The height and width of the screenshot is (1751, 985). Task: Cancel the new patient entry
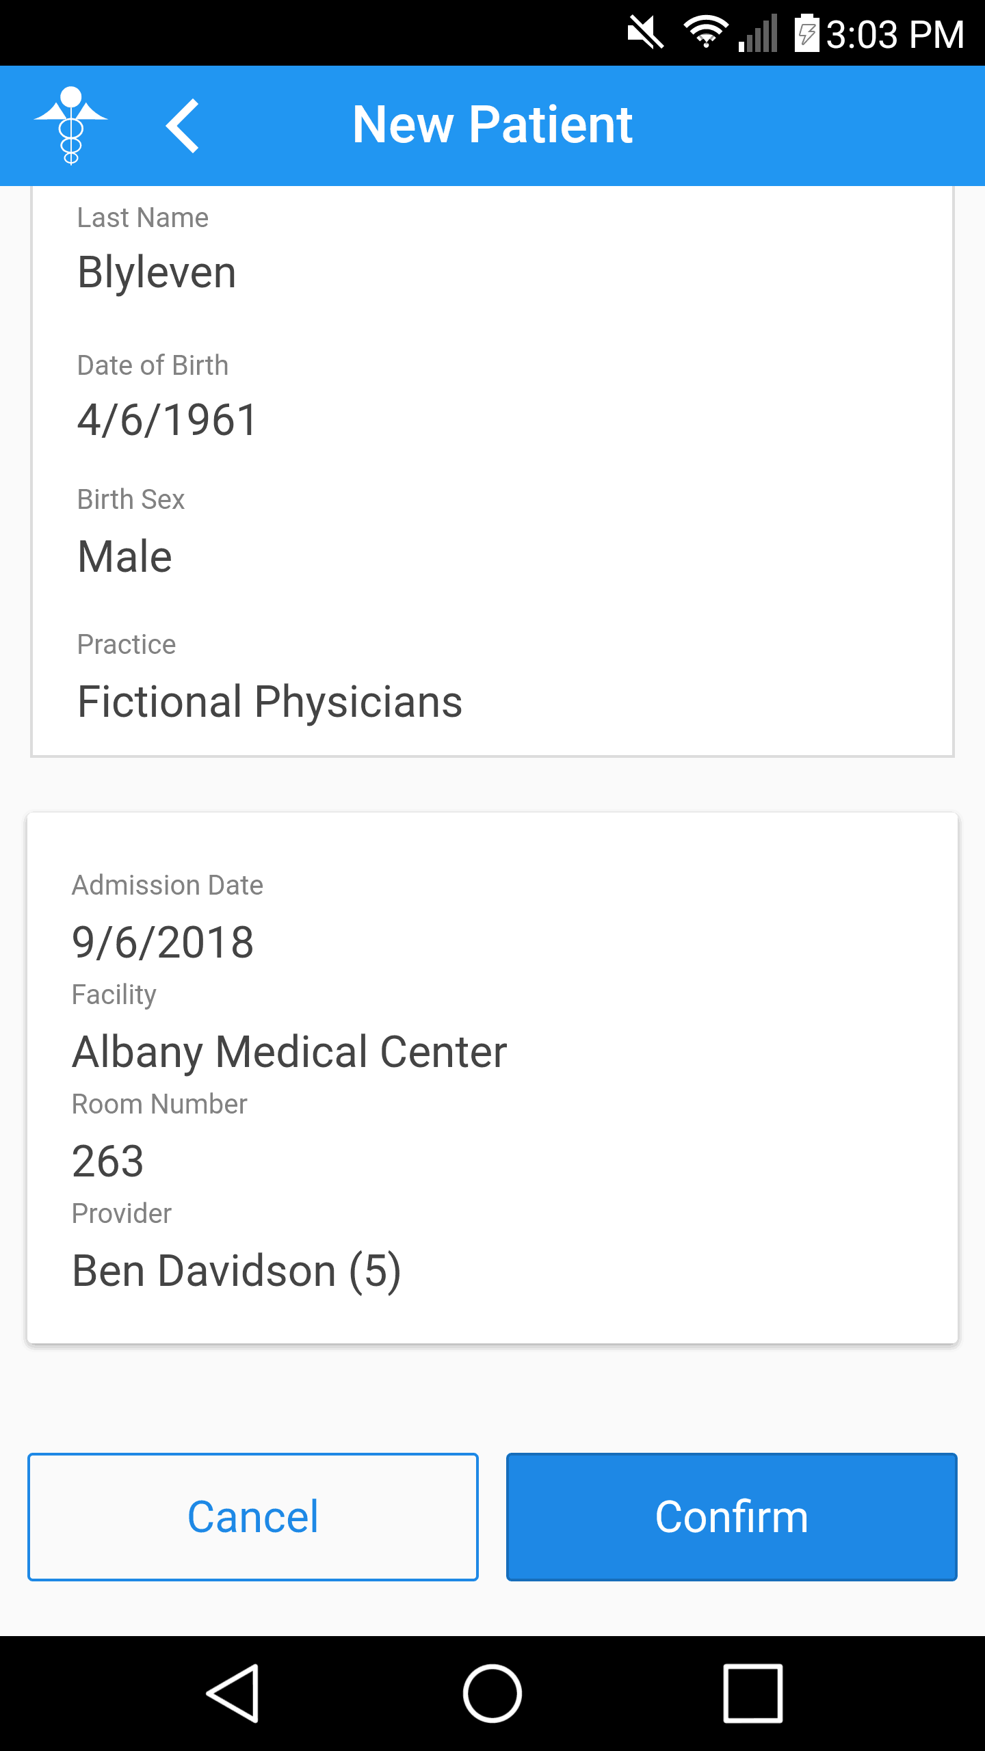tap(253, 1516)
